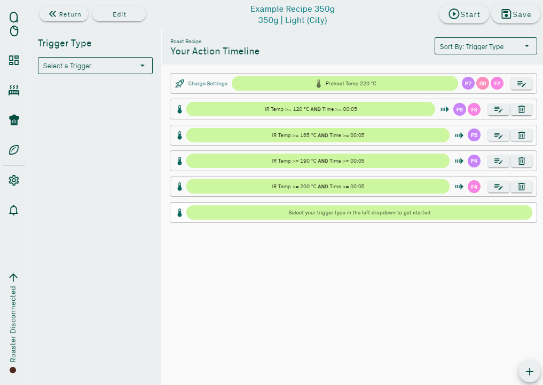The height and width of the screenshot is (385, 543).
Task: Edit the Charge Settings row
Action: click(x=522, y=84)
